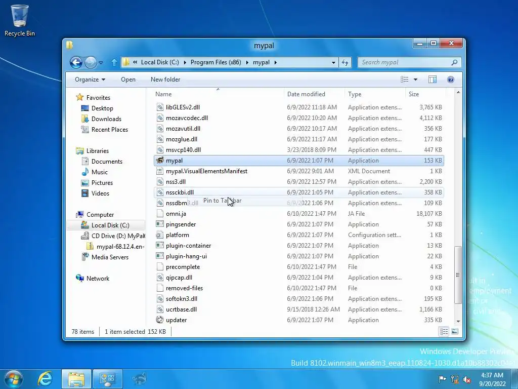This screenshot has height=389, width=518.
Task: Switch to large icons view in status bar
Action: (x=455, y=331)
